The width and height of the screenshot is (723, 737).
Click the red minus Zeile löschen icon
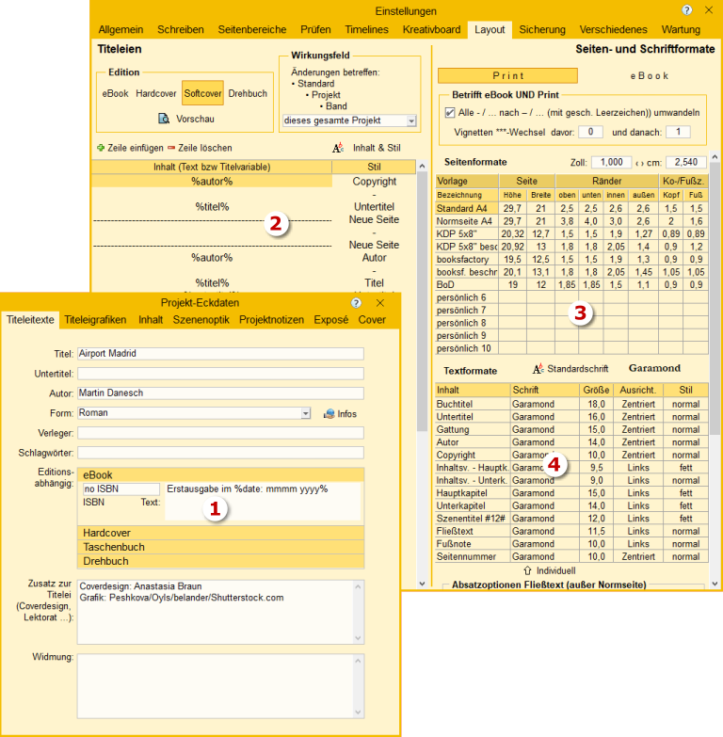(171, 148)
